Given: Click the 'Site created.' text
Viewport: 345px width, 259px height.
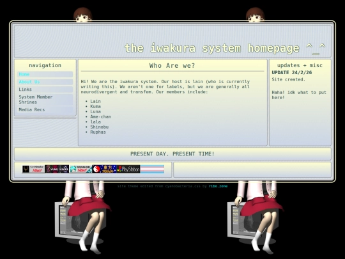Looking at the screenshot, I should 288,79.
